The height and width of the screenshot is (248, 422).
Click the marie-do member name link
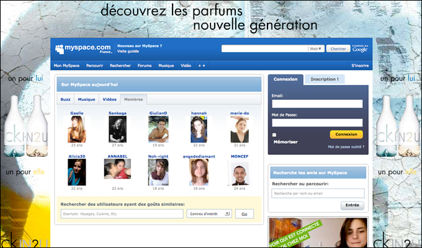pyautogui.click(x=240, y=113)
